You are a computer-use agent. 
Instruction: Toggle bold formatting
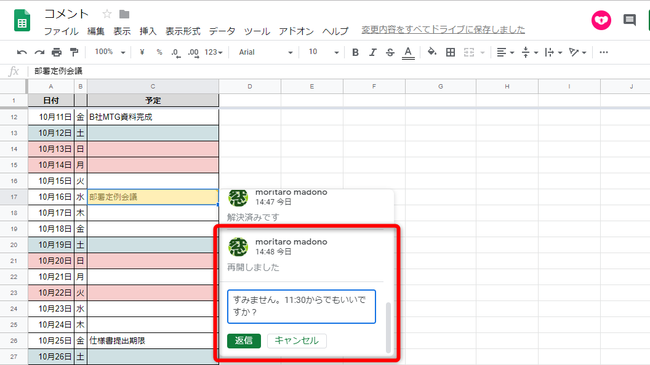[x=355, y=52]
